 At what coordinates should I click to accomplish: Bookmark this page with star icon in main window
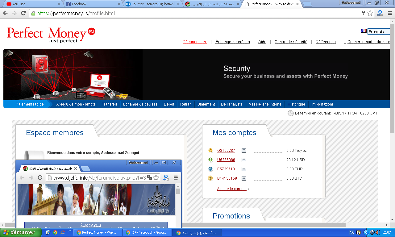point(370,13)
